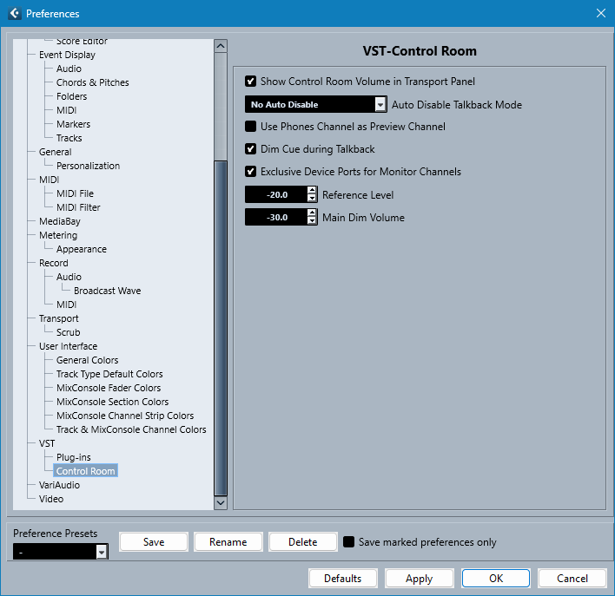The image size is (615, 596).
Task: Uncheck Dim Cue during Talkback
Action: pos(251,149)
